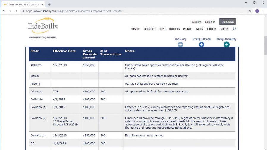Image resolution: width=267 pixels, height=150 pixels.
Task: Click the Colorado (1) state cell
Action: click(38, 107)
